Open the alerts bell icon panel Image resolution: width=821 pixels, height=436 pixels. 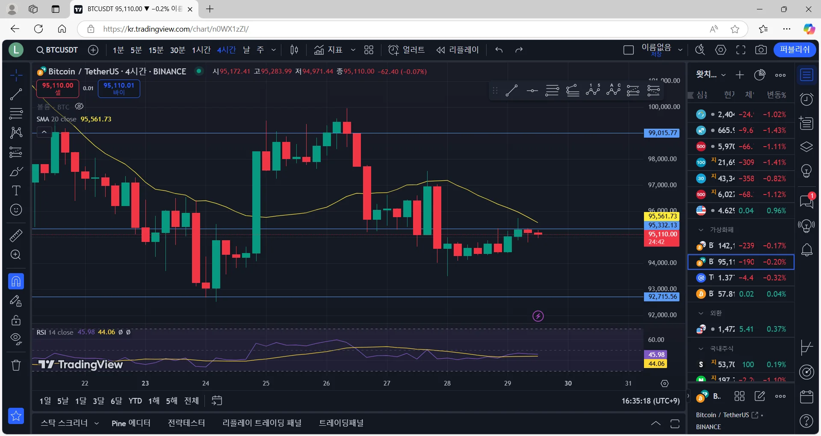click(x=806, y=250)
